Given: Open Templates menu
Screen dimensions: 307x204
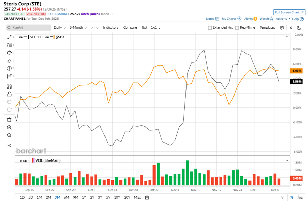Looking at the screenshot, I should coord(267,28).
